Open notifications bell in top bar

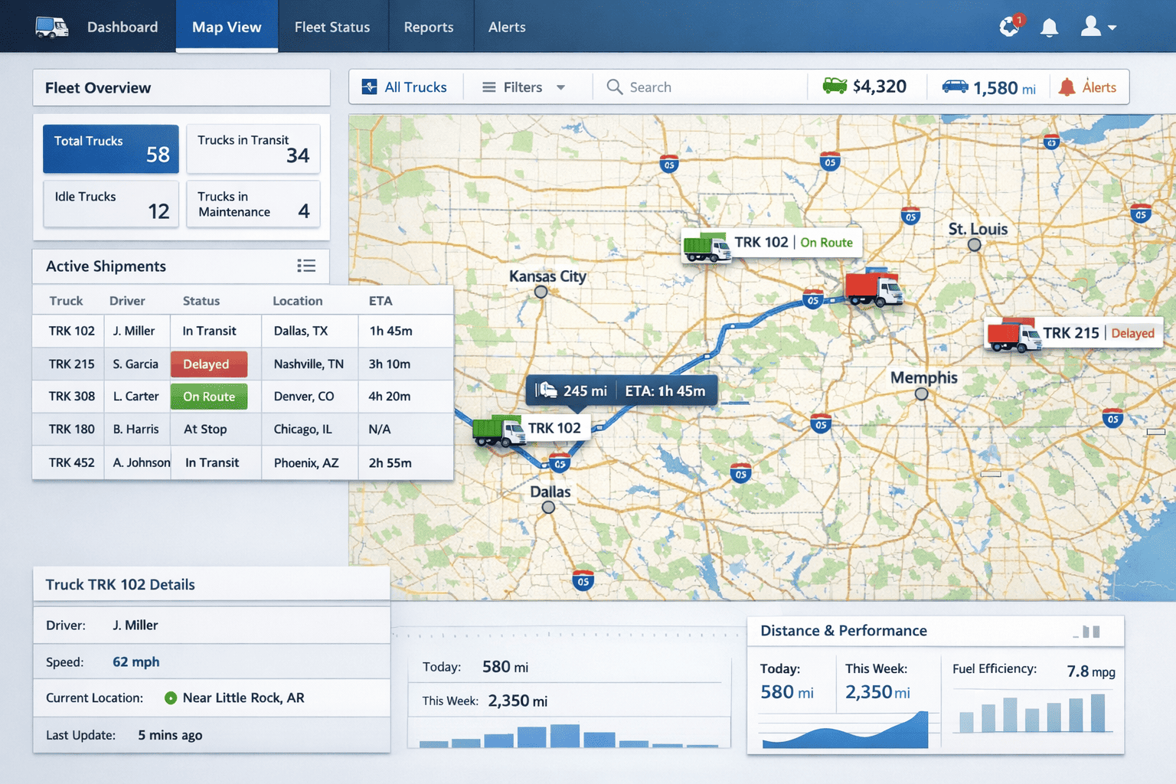1049,28
